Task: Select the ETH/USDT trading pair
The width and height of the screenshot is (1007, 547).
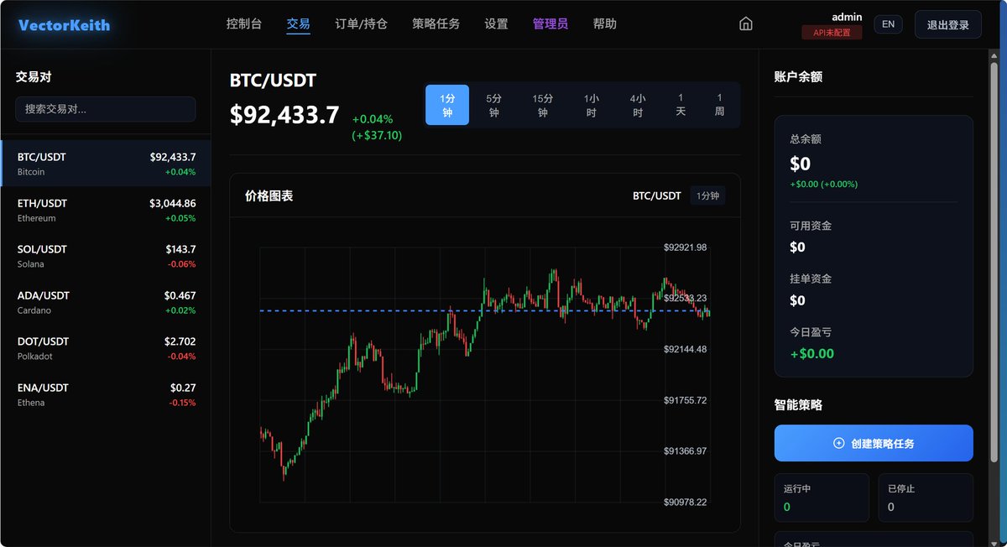Action: [x=106, y=210]
